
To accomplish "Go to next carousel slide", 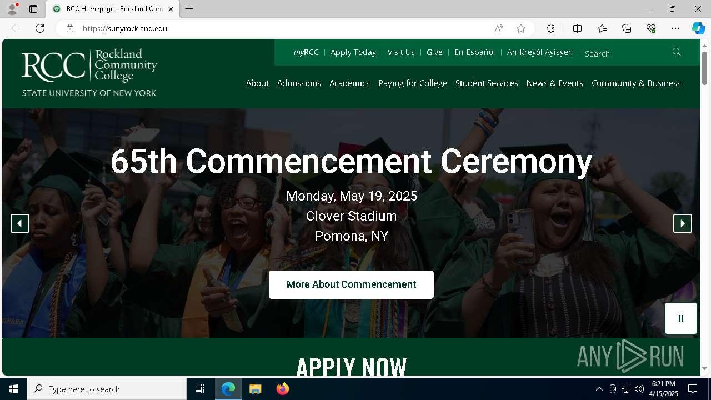I will click(x=683, y=223).
